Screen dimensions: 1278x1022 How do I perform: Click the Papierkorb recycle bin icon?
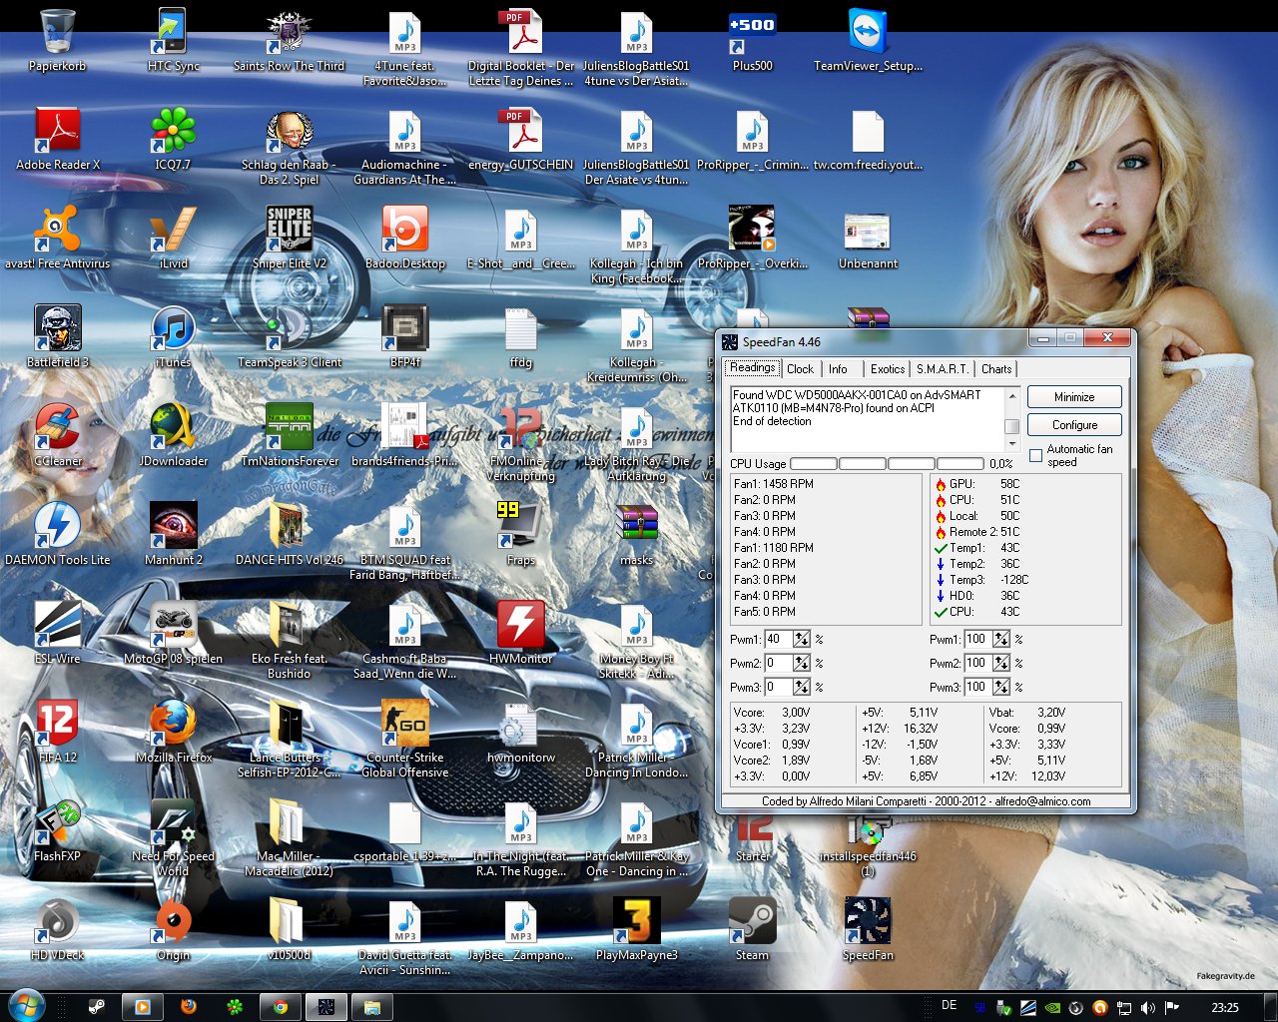[x=57, y=41]
